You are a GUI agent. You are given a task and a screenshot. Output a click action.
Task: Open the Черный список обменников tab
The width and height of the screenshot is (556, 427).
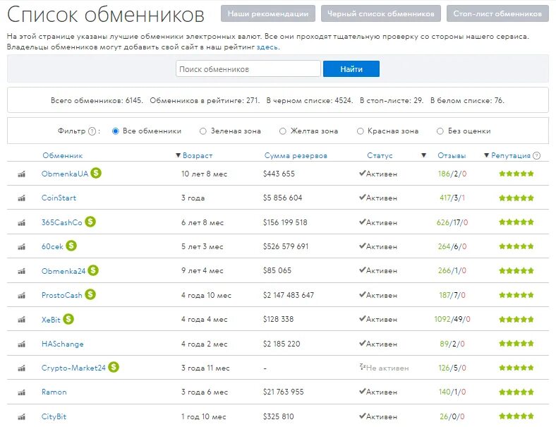[x=381, y=13]
